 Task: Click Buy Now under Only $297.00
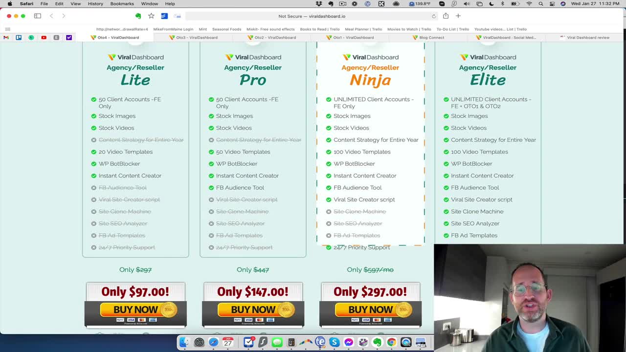tap(370, 310)
